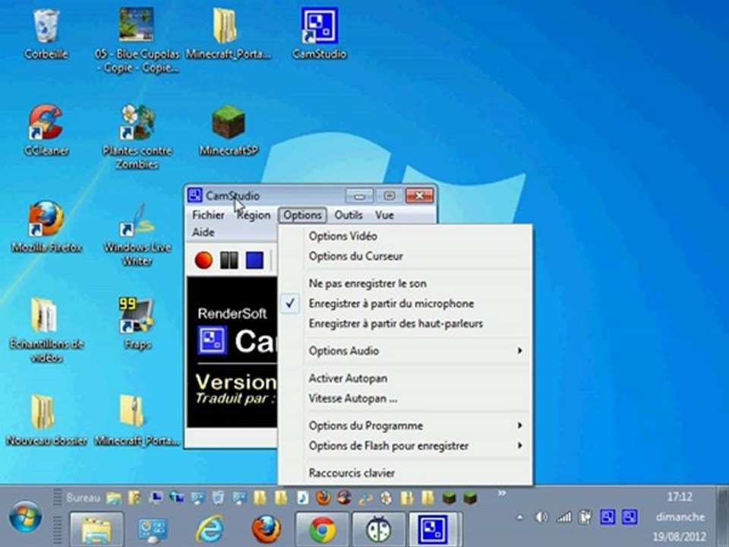Select the Mozilla Firefox desktop shortcut
The height and width of the screenshot is (547, 729).
46,227
